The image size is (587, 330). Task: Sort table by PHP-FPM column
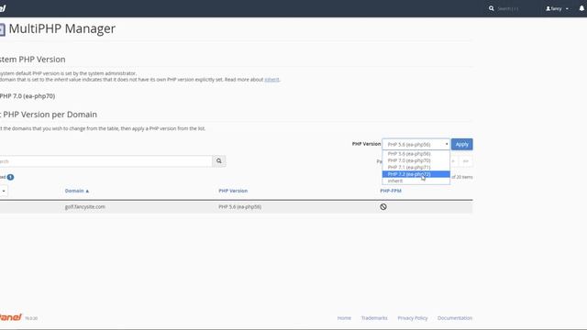coord(391,191)
